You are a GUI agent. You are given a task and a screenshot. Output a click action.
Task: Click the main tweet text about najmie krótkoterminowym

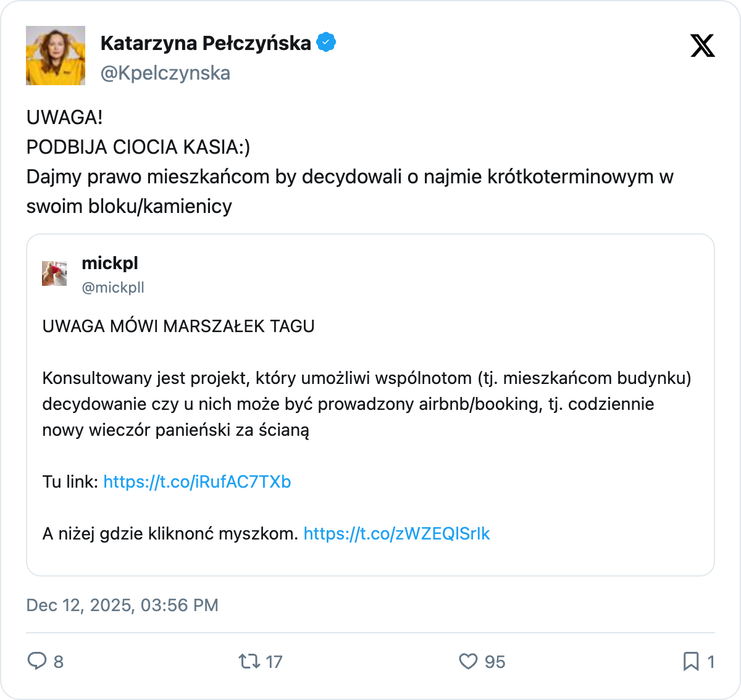[350, 177]
